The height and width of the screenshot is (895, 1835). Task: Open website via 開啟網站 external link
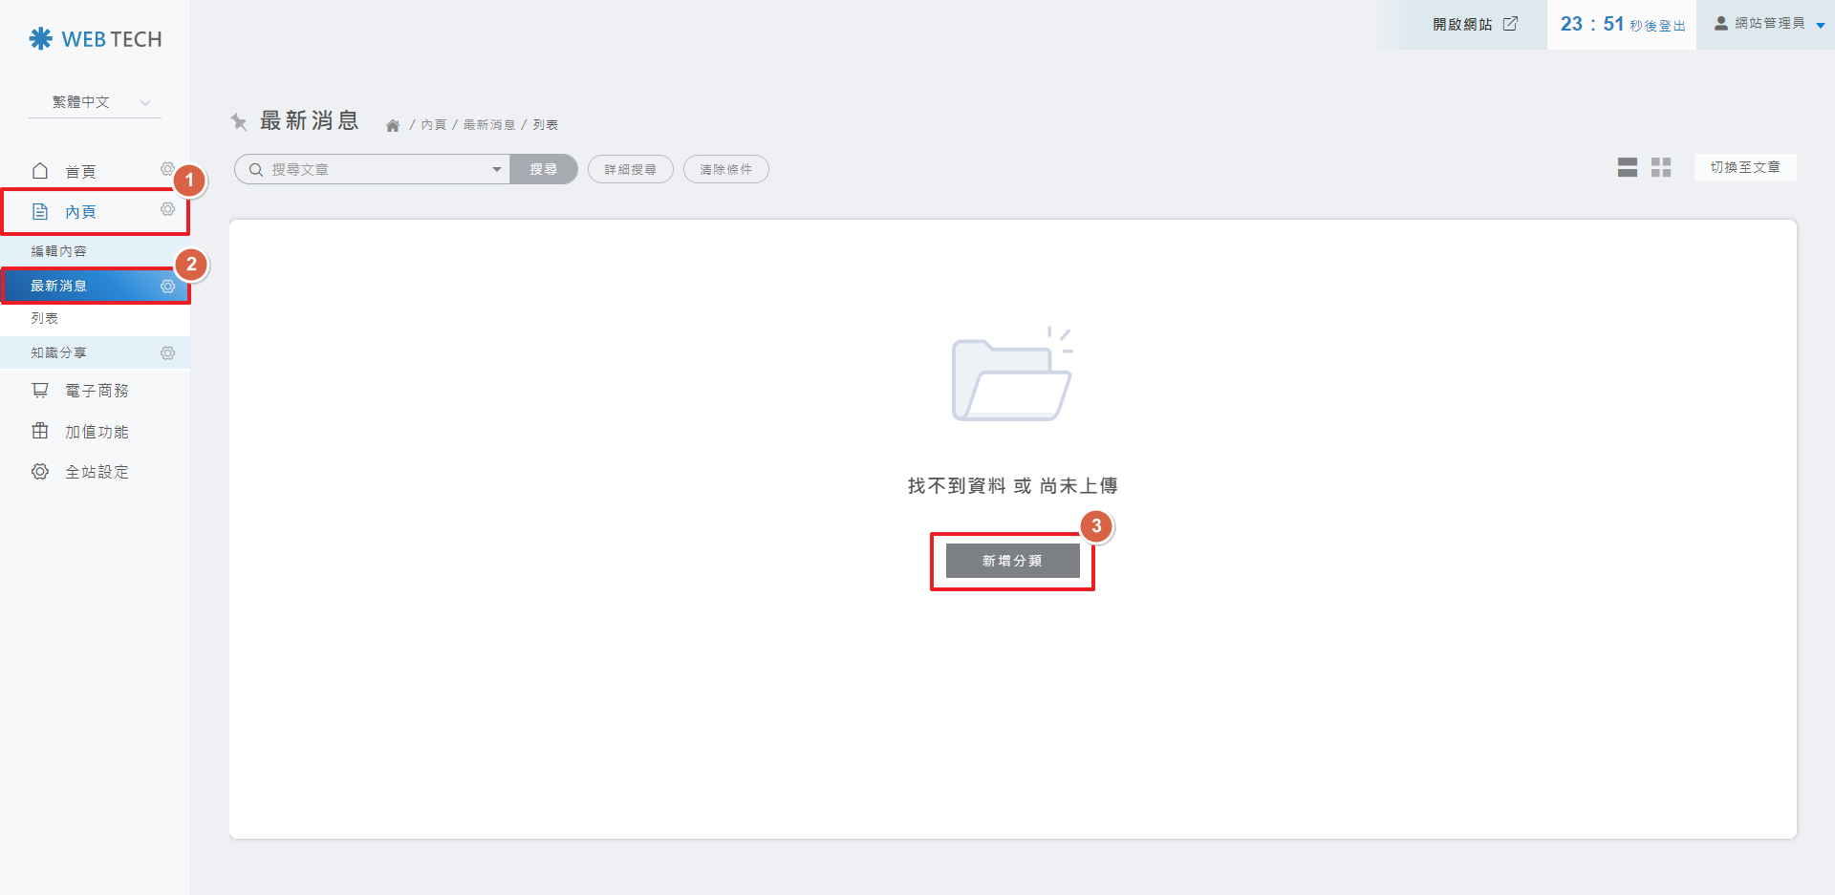tap(1475, 24)
